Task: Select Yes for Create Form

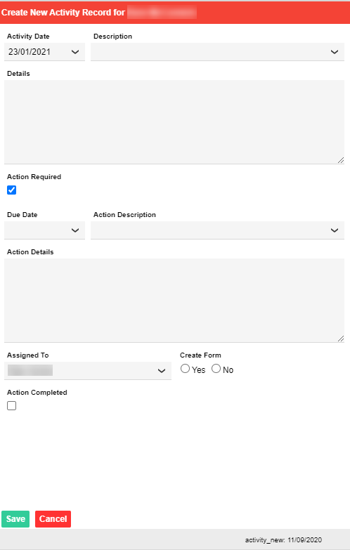Action: 185,369
